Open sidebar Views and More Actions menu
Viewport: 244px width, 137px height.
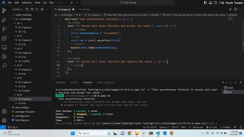click(47, 9)
